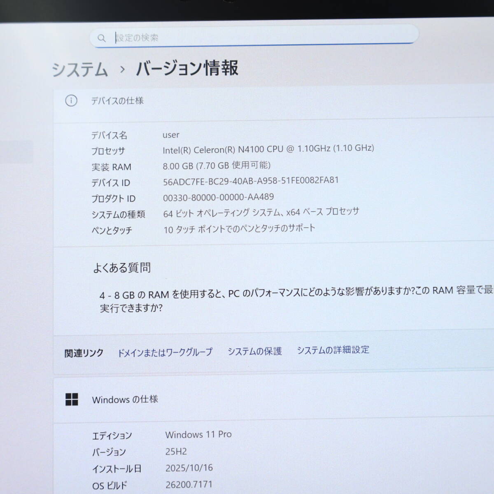This screenshot has height=494, width=494.
Task: Click the Windows logo icon
Action: tap(72, 399)
